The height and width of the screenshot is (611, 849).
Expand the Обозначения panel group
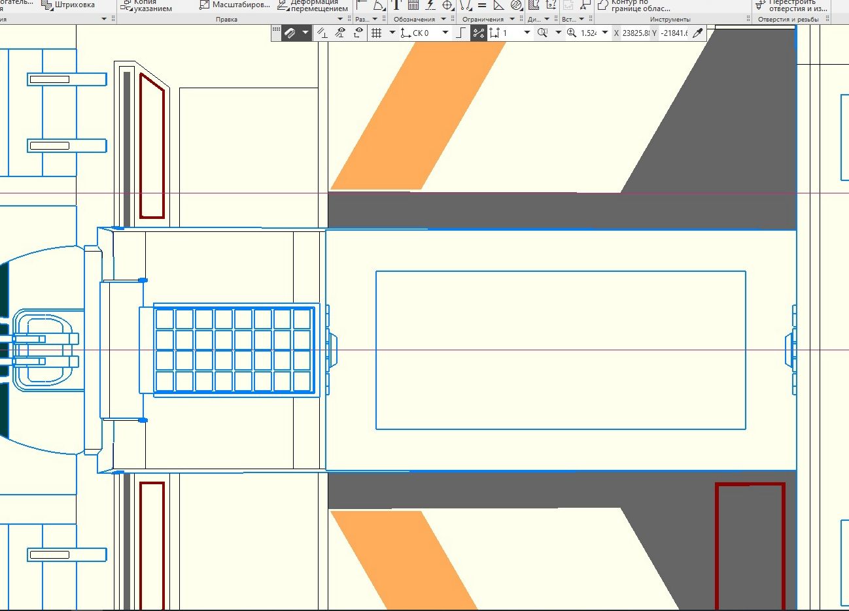pos(443,19)
